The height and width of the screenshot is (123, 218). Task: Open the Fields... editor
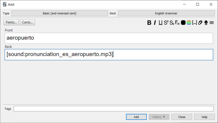click(x=11, y=22)
